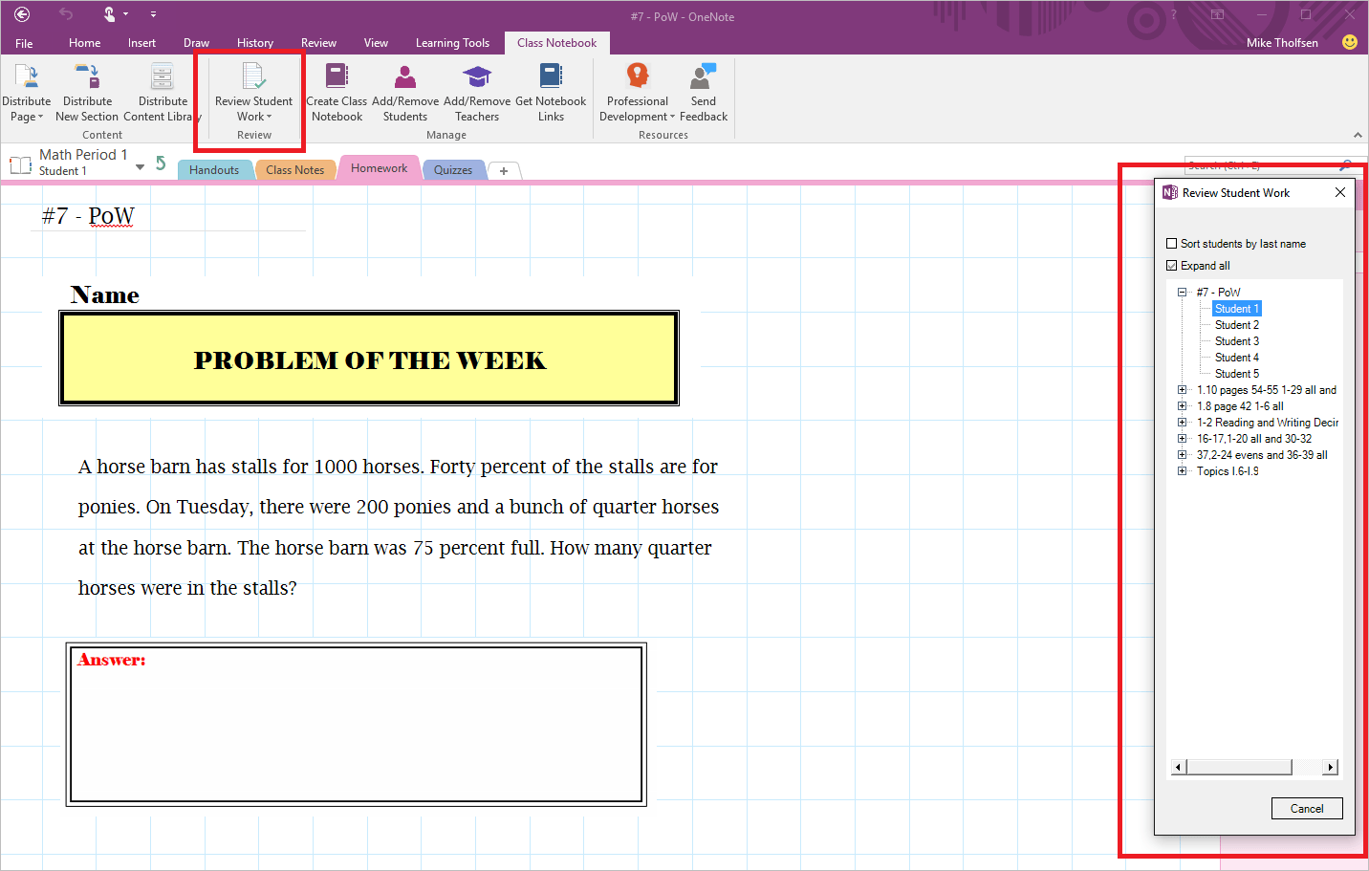Open the Handouts section tab
Viewport: 1369px width, 871px height.
point(214,170)
